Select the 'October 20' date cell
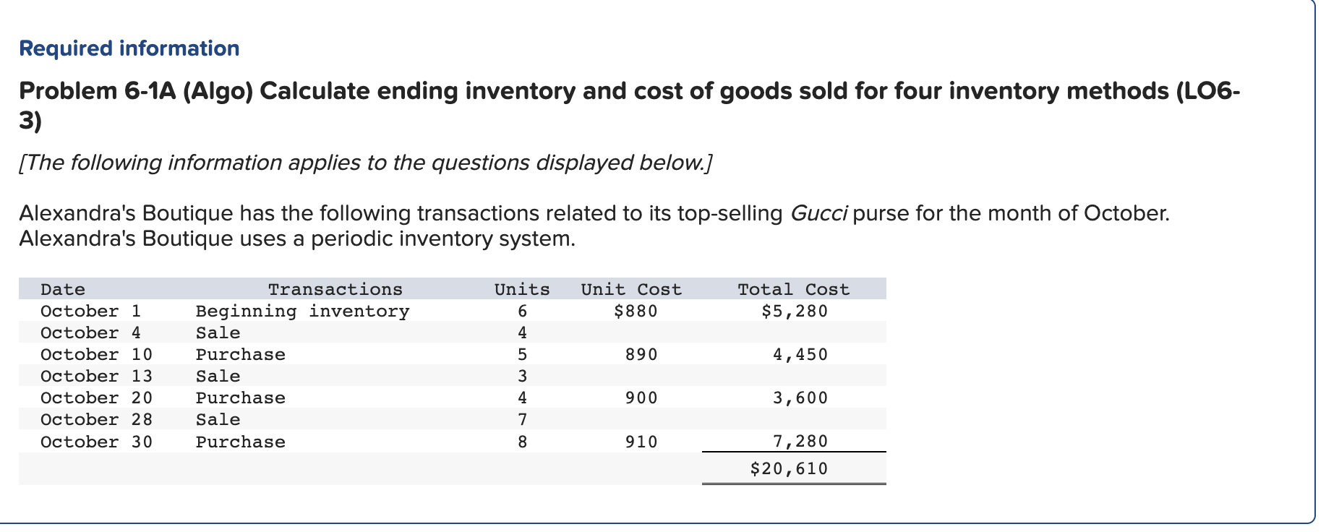This screenshot has height=532, width=1326. (97, 398)
